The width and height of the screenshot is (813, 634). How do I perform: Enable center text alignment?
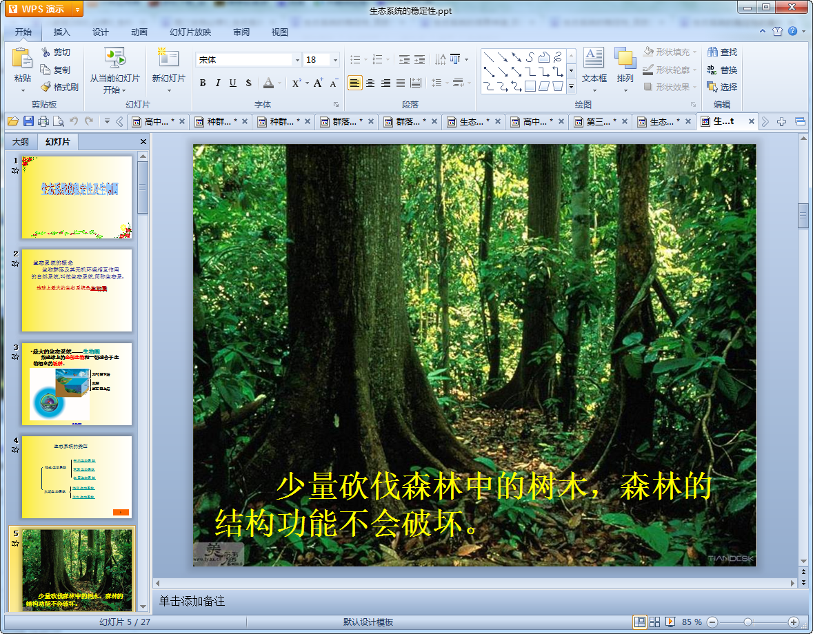point(370,83)
